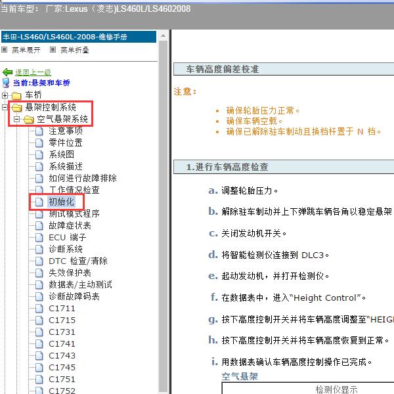
Task: Open the 故障症状表 page
Action: click(70, 226)
